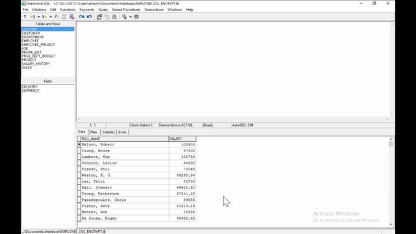Switch to the Statistics tab
Screen dimensions: 416x234
pyautogui.click(x=109, y=132)
